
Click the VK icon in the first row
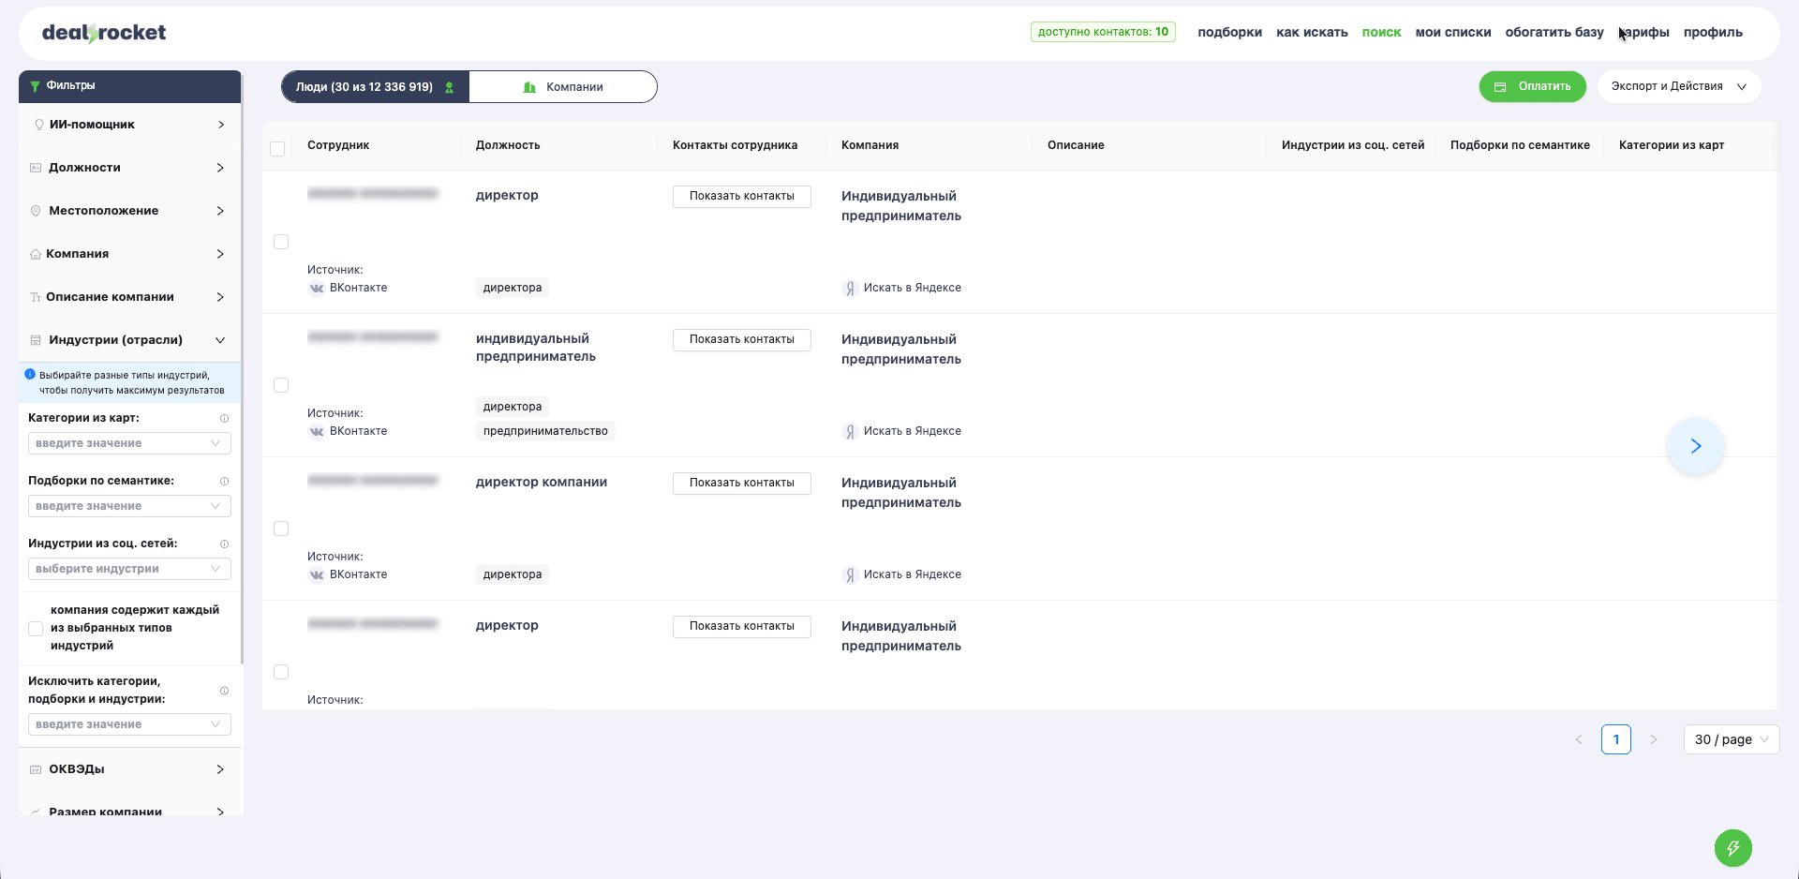point(317,289)
